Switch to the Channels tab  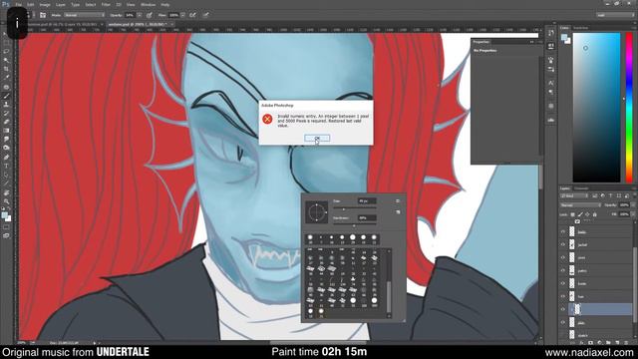click(581, 188)
